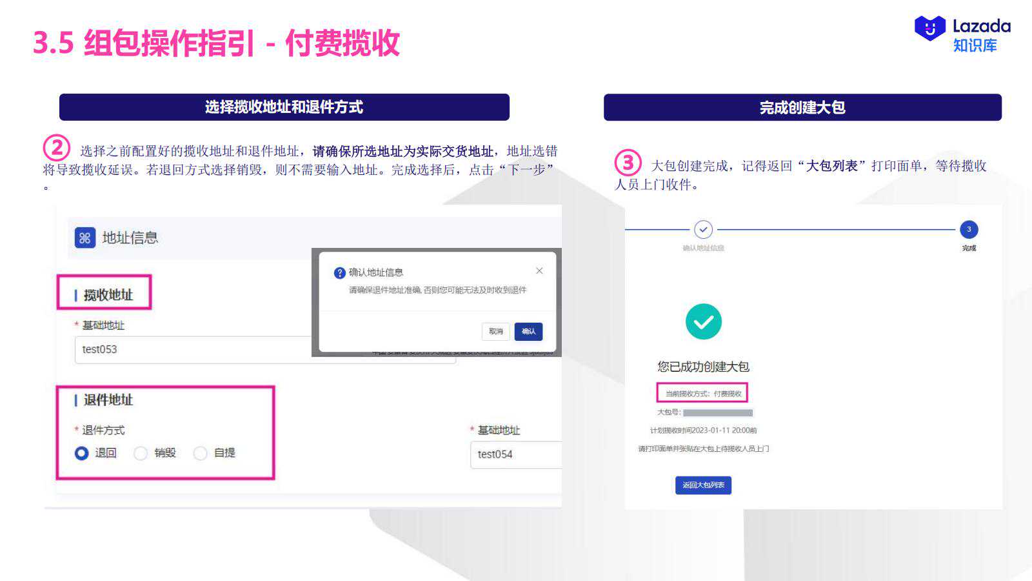The image size is (1032, 581).
Task: Click the slide title 3.5 组包操作指引
Action: 216,43
